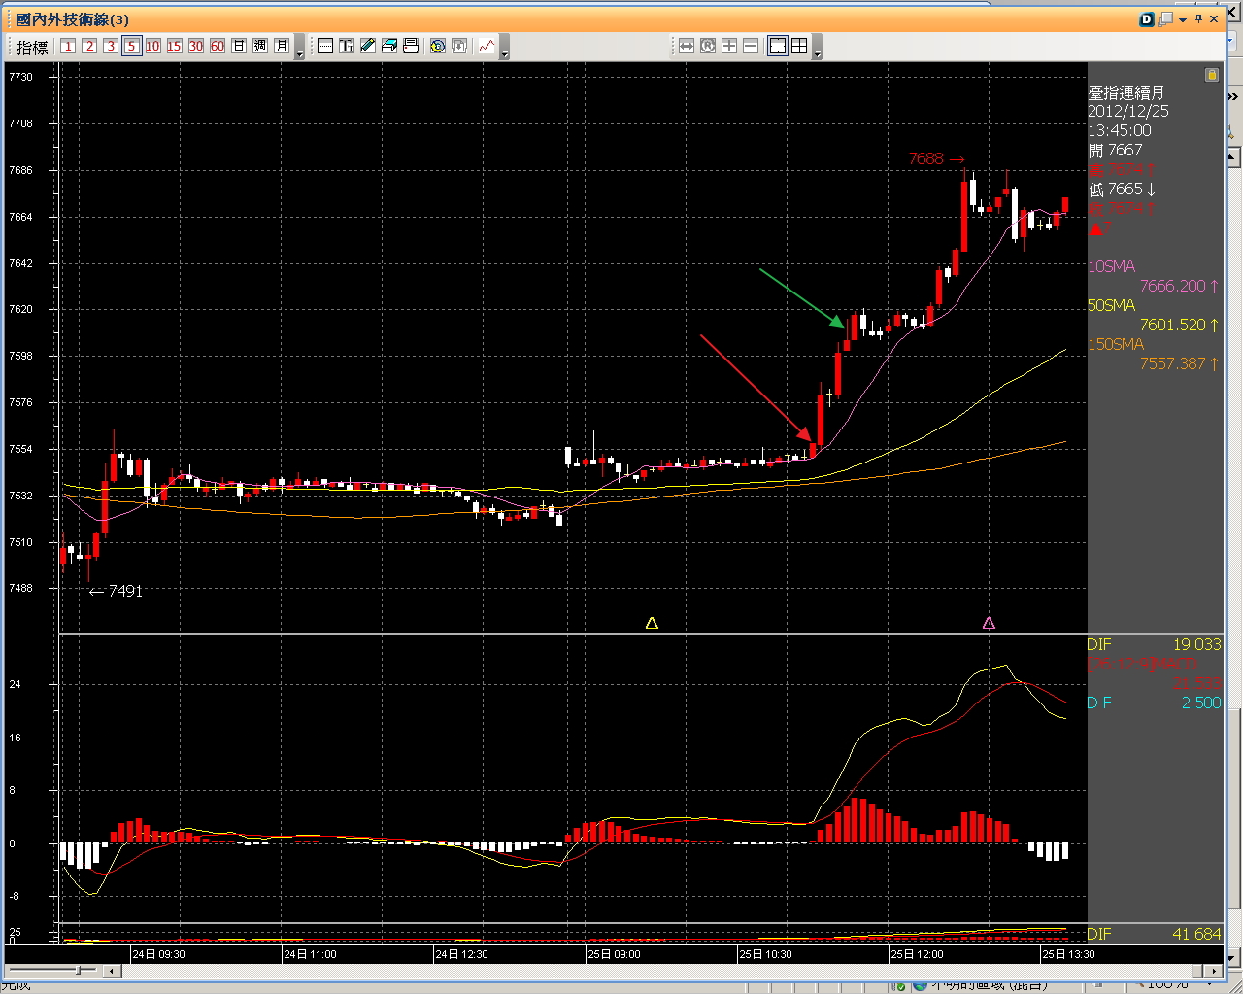Click the cascade windows icon in title bar
The image size is (1243, 995).
(x=1166, y=18)
